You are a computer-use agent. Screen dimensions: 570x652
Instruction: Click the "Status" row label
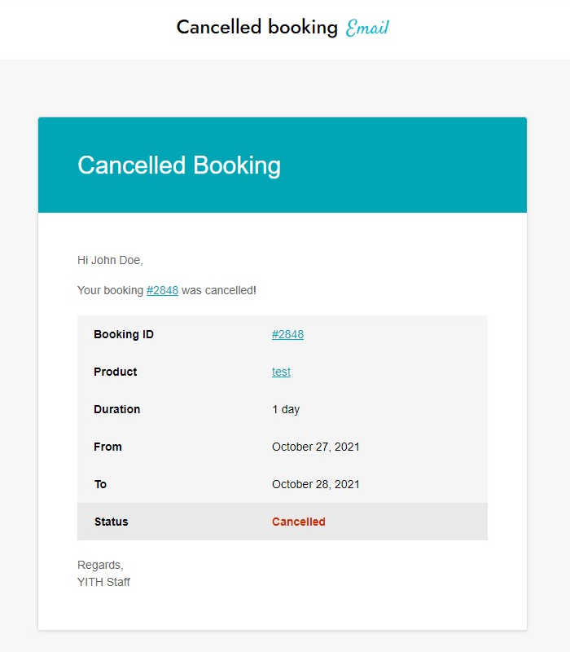[111, 522]
